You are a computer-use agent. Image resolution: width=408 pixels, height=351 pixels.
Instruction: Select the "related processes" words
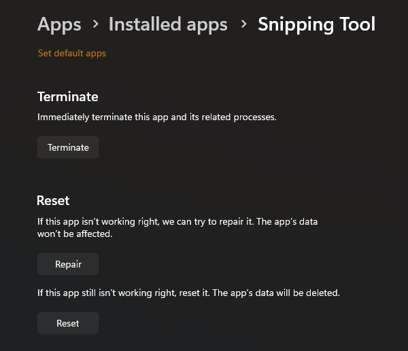(239, 117)
